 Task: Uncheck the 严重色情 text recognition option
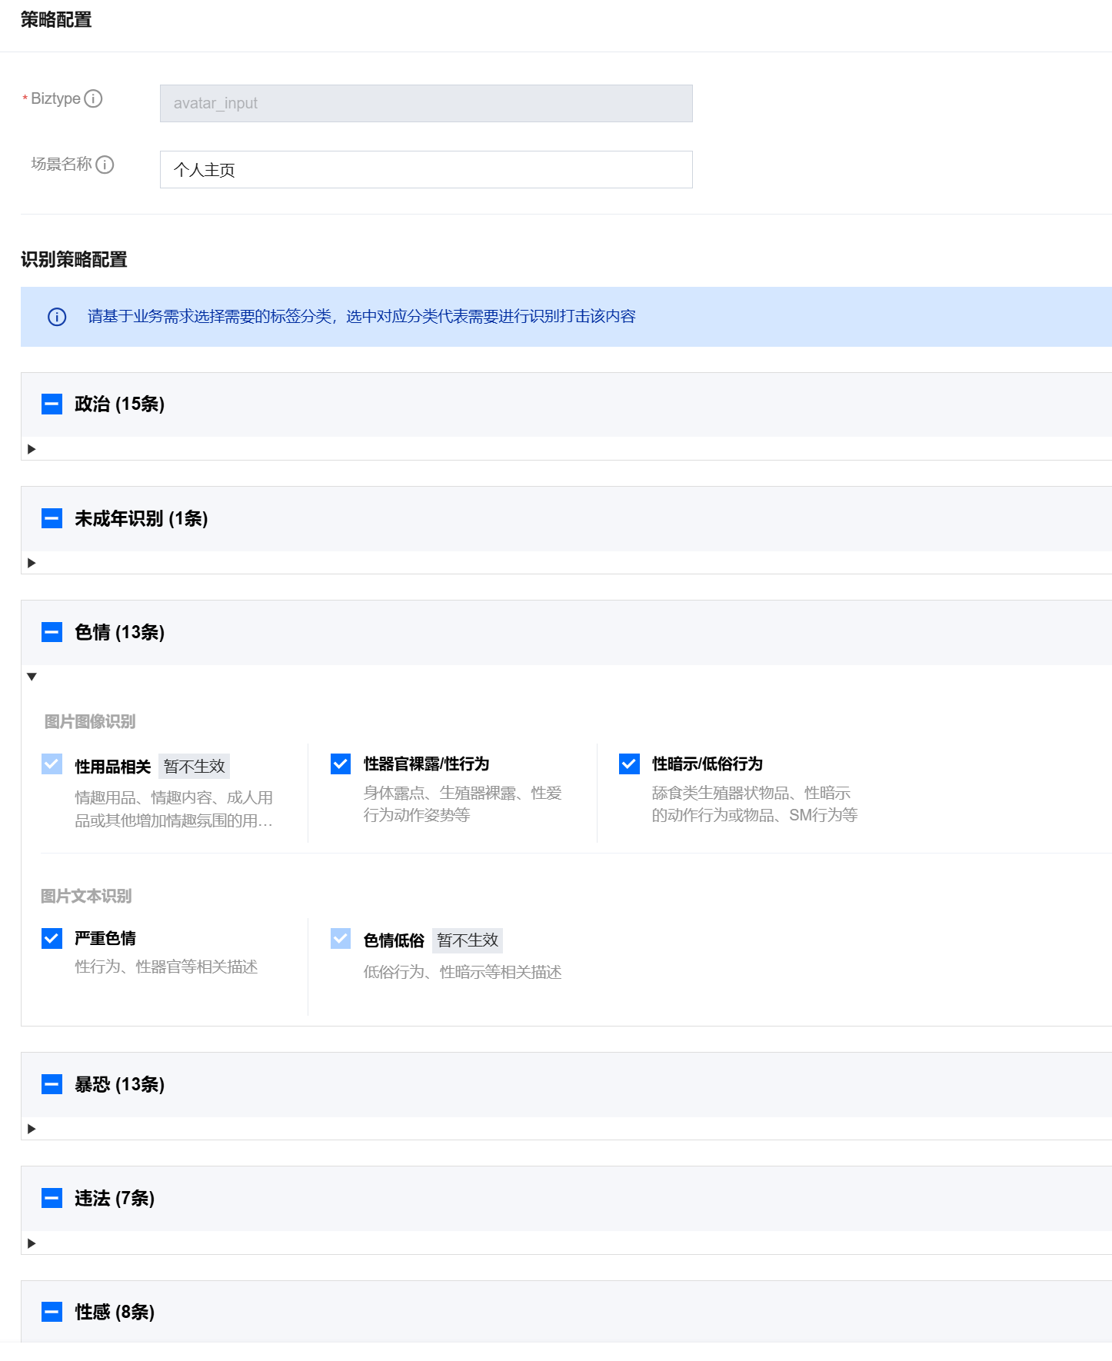[52, 938]
